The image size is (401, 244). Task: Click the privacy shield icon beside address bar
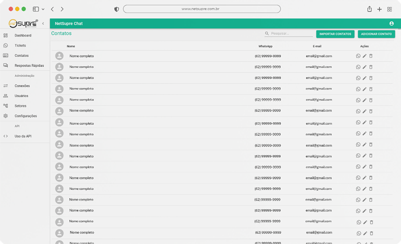click(117, 9)
